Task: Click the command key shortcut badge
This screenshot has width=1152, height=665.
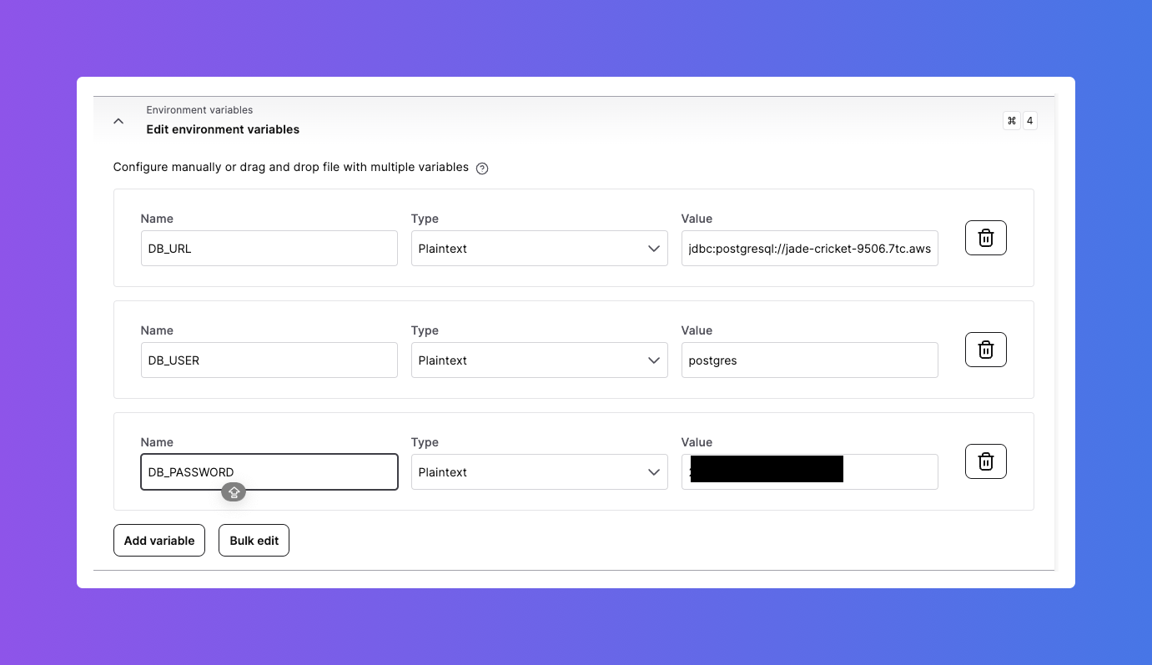Action: 1012,121
